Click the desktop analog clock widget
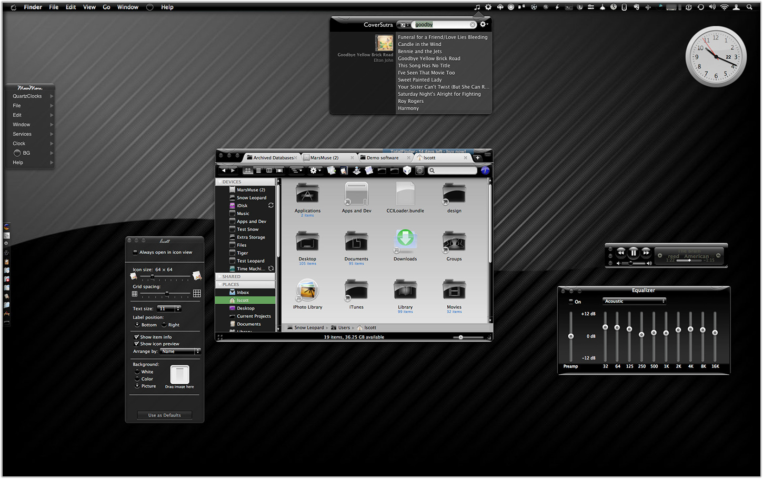The image size is (763, 479). (716, 56)
